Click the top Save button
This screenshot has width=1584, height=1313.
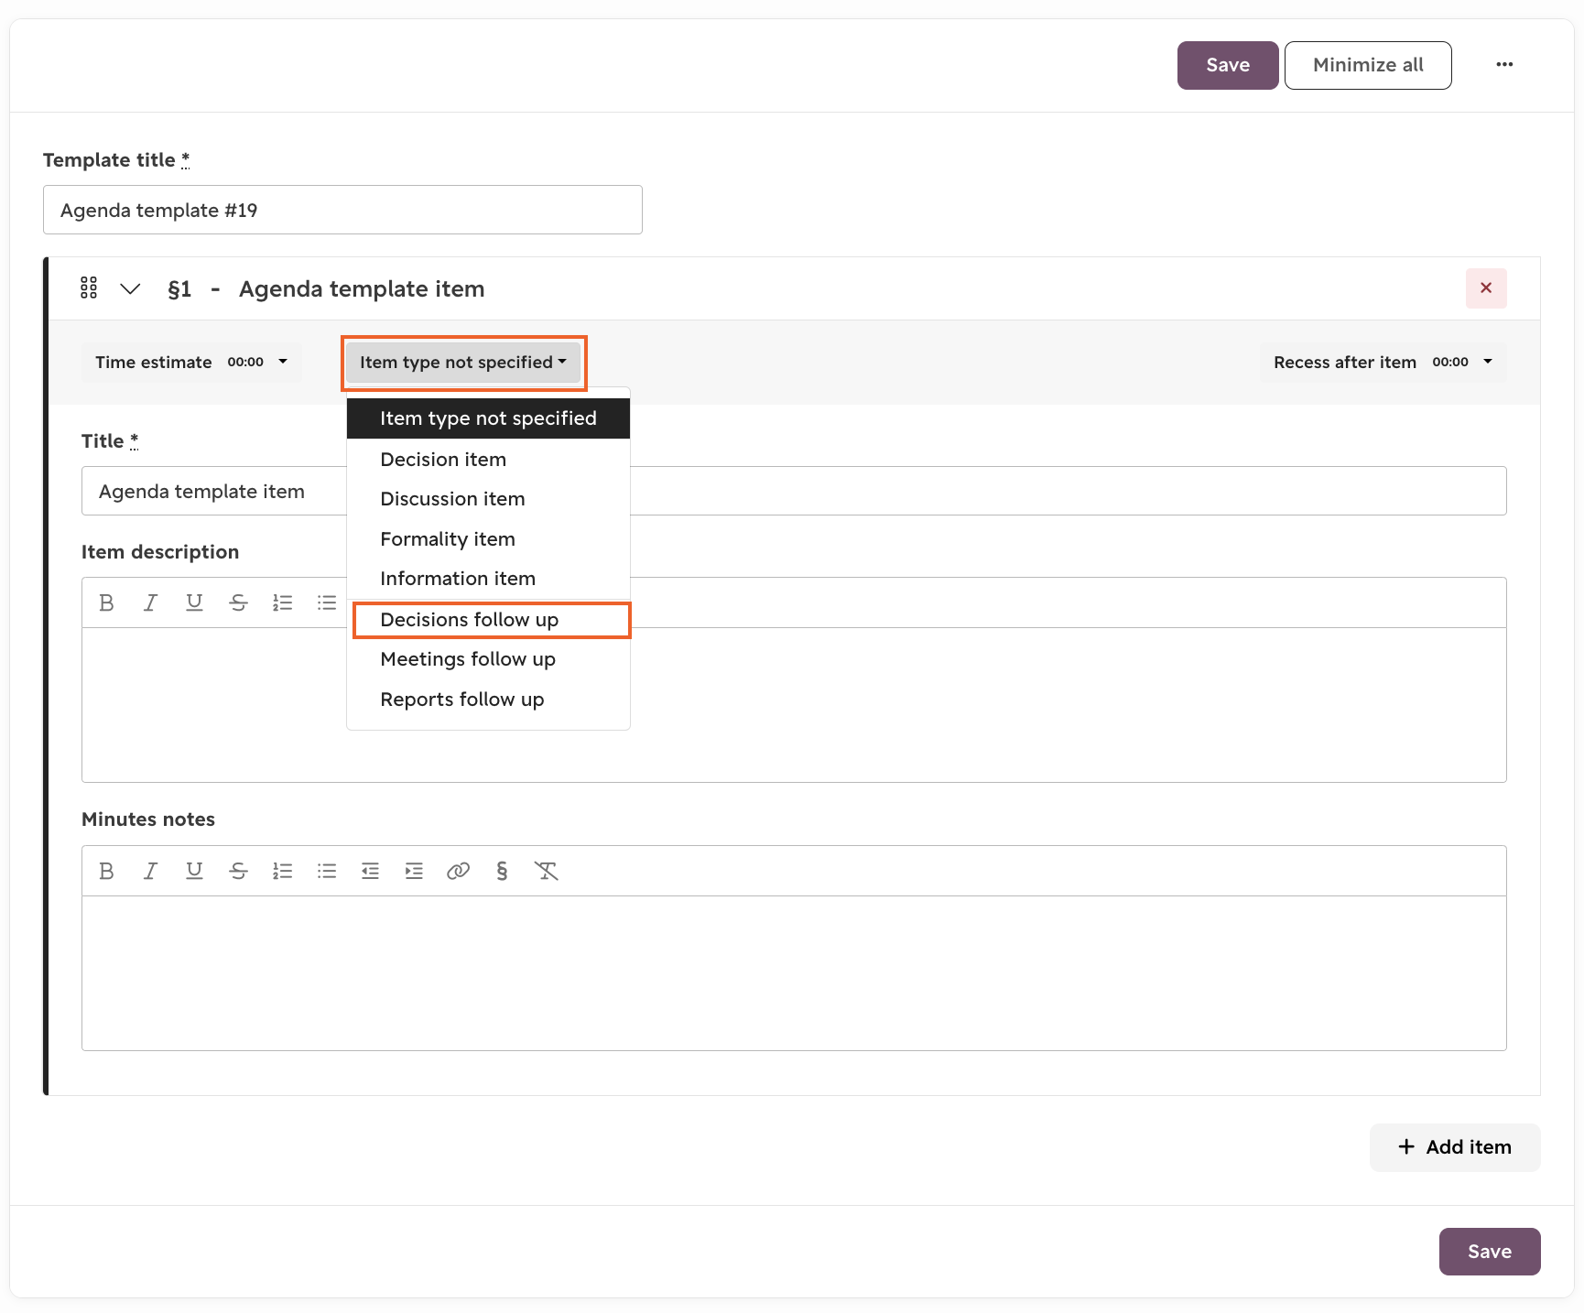click(x=1227, y=65)
